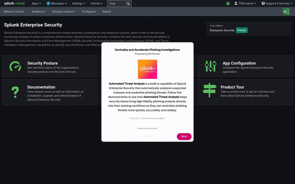Open the Search nav item
The image size is (295, 184).
tap(106, 12)
